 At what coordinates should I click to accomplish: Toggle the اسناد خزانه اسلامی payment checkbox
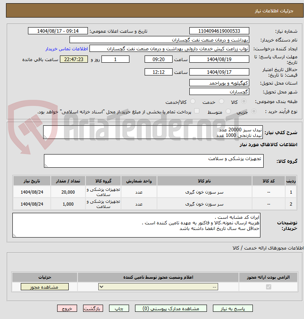tap(197, 111)
